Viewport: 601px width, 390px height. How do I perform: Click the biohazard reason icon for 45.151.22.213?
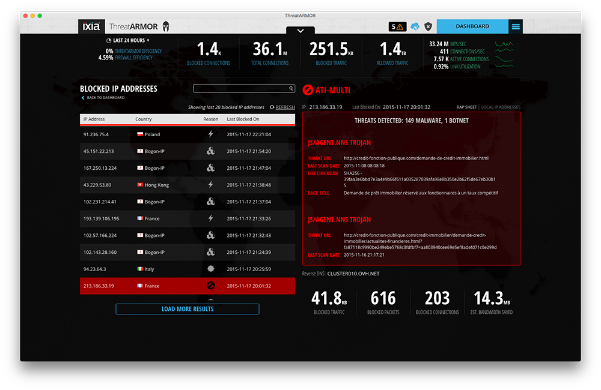pyautogui.click(x=210, y=151)
